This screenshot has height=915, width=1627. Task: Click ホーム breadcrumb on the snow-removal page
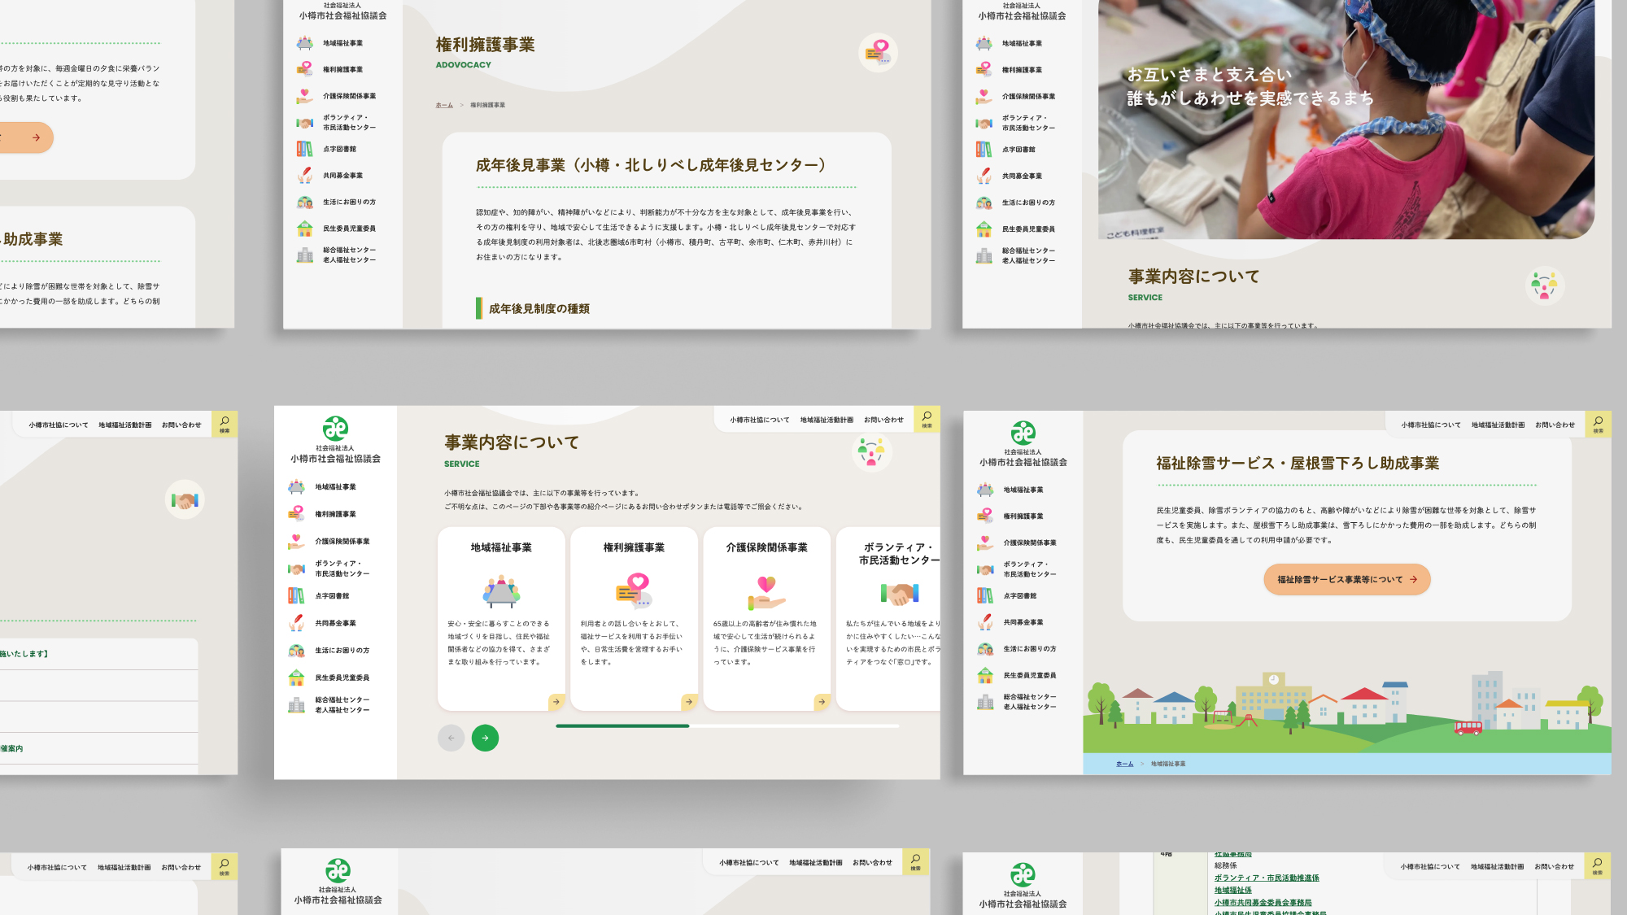pos(1124,764)
